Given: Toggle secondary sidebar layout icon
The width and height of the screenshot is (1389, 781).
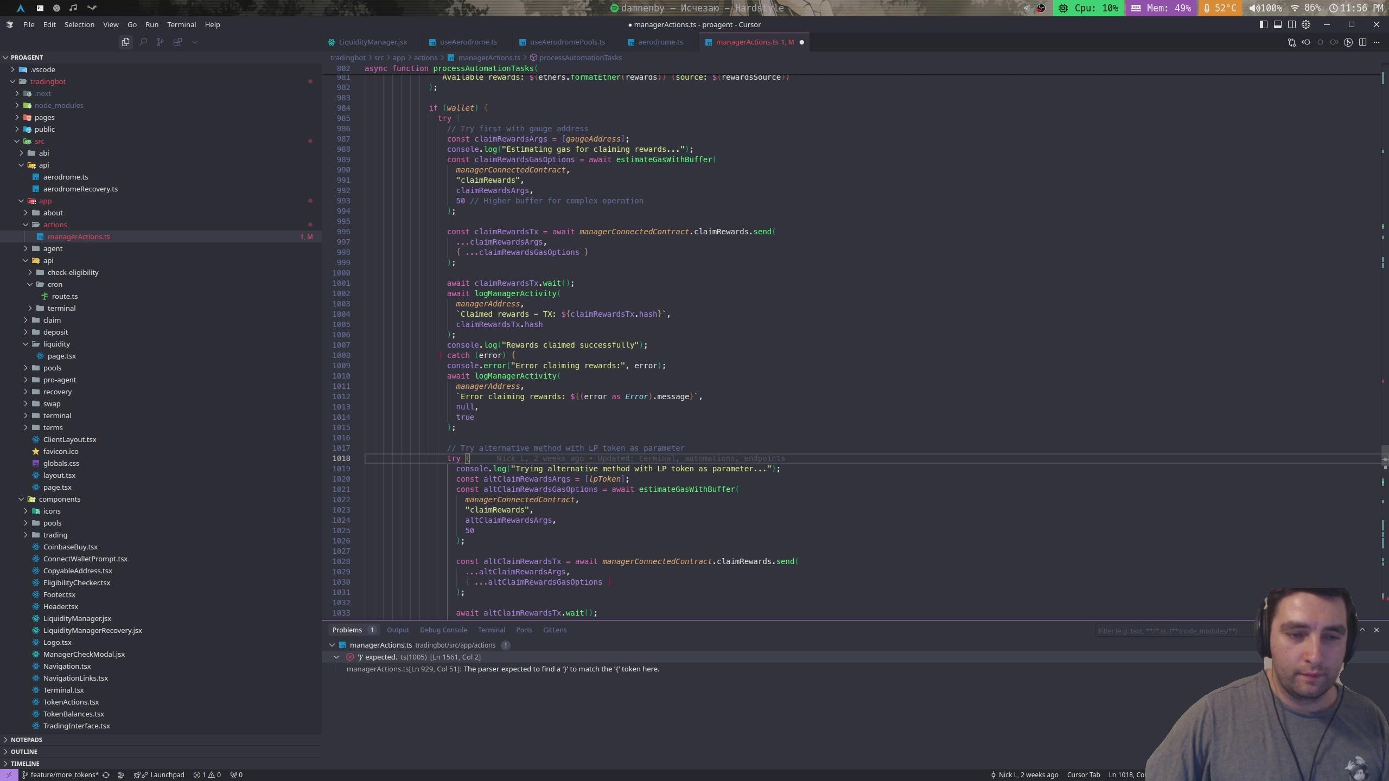Looking at the screenshot, I should coord(1292,24).
